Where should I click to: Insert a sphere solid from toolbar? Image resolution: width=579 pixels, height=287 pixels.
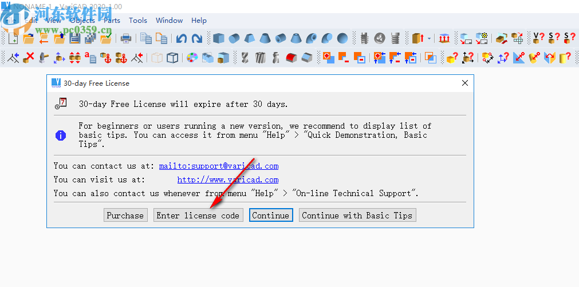[342, 38]
